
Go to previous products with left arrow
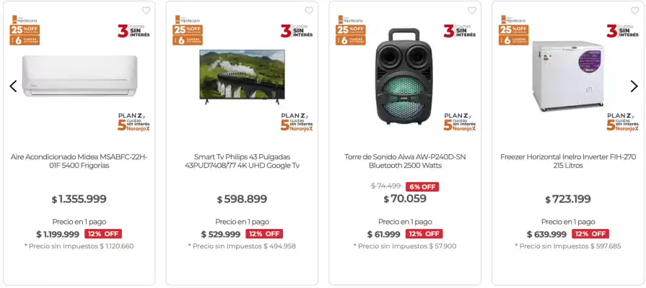13,86
